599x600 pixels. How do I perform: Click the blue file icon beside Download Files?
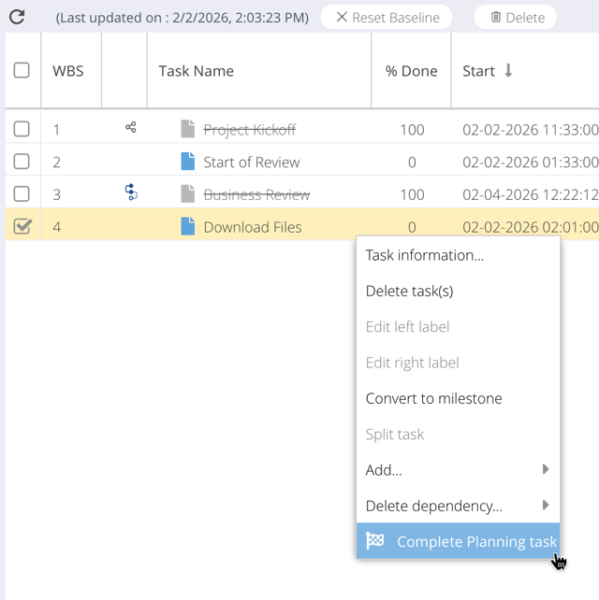click(188, 226)
